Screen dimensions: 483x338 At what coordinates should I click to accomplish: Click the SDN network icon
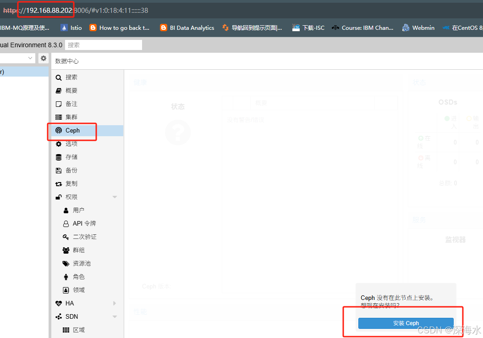[x=59, y=317]
